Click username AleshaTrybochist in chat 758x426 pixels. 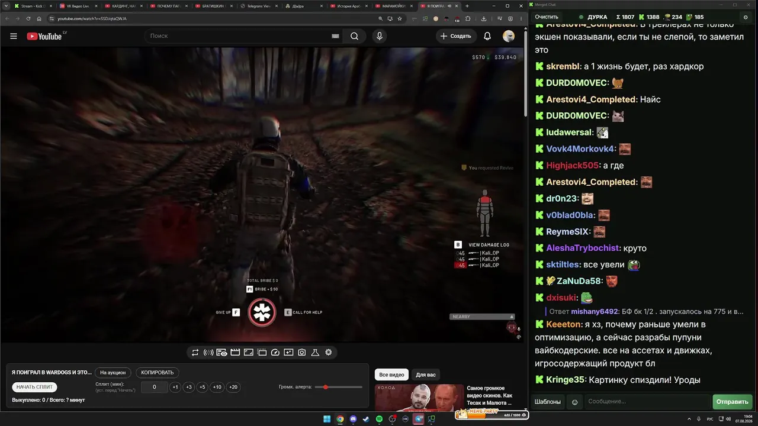[x=583, y=248]
